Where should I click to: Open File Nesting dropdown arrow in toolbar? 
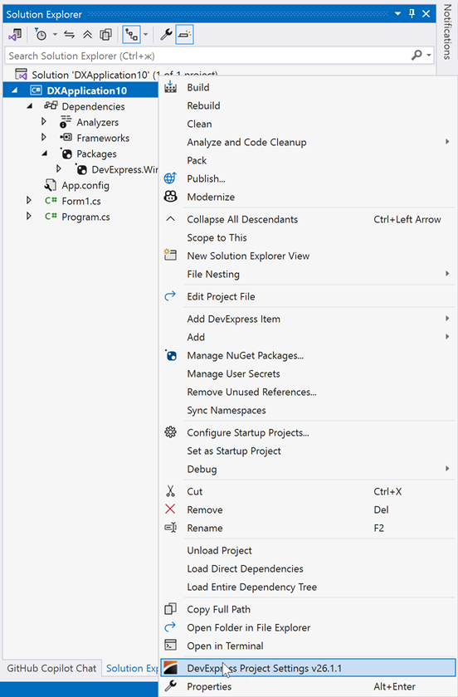[x=145, y=34]
